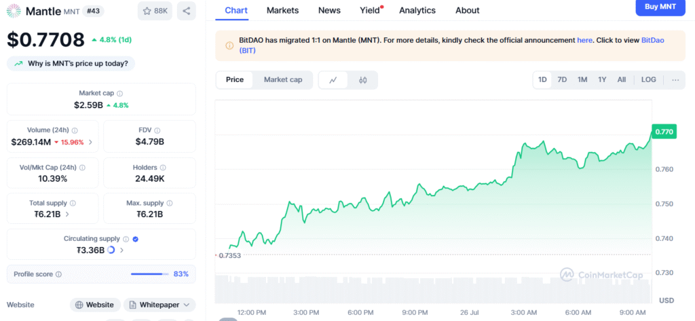Click the trending arrow icon beside price question
Image resolution: width=695 pixels, height=321 pixels.
(18, 64)
